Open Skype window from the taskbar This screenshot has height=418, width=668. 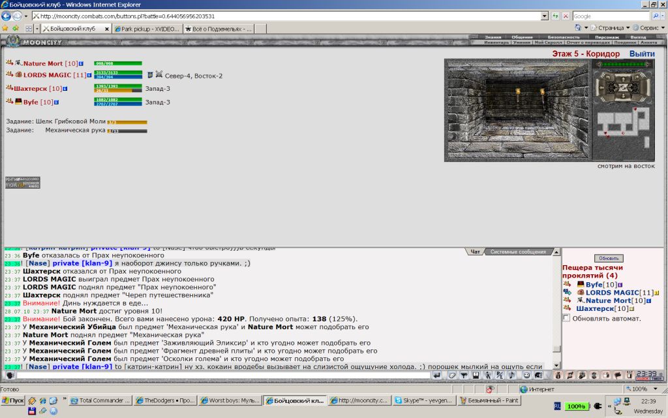click(x=423, y=400)
